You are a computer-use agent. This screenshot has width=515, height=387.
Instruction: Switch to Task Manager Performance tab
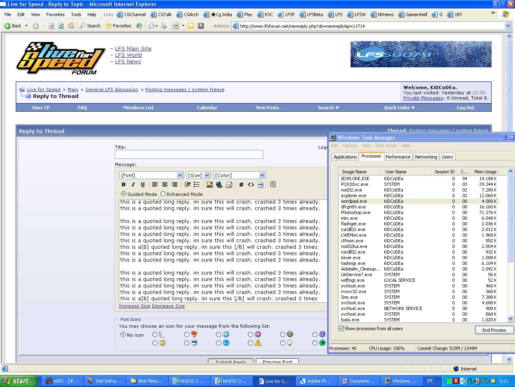coord(398,157)
